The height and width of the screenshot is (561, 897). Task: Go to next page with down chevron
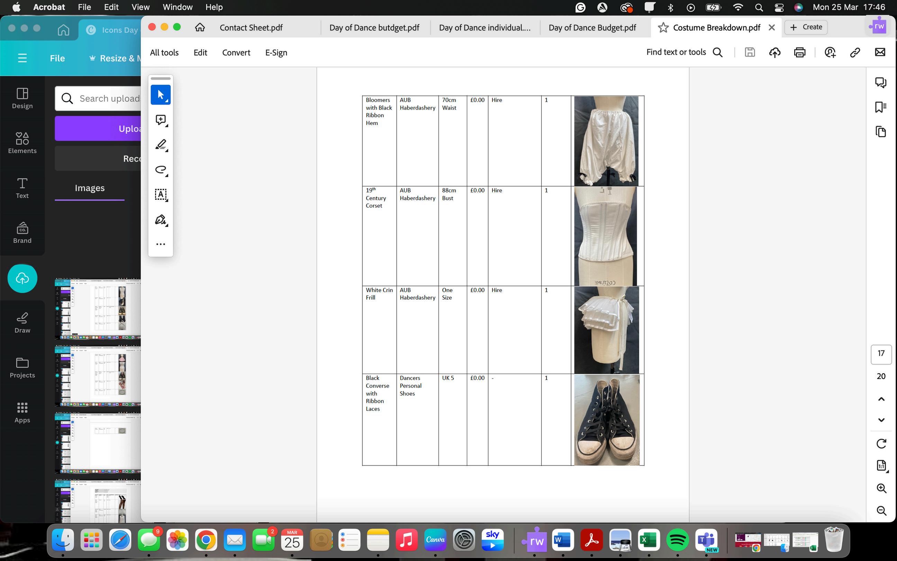point(881,420)
